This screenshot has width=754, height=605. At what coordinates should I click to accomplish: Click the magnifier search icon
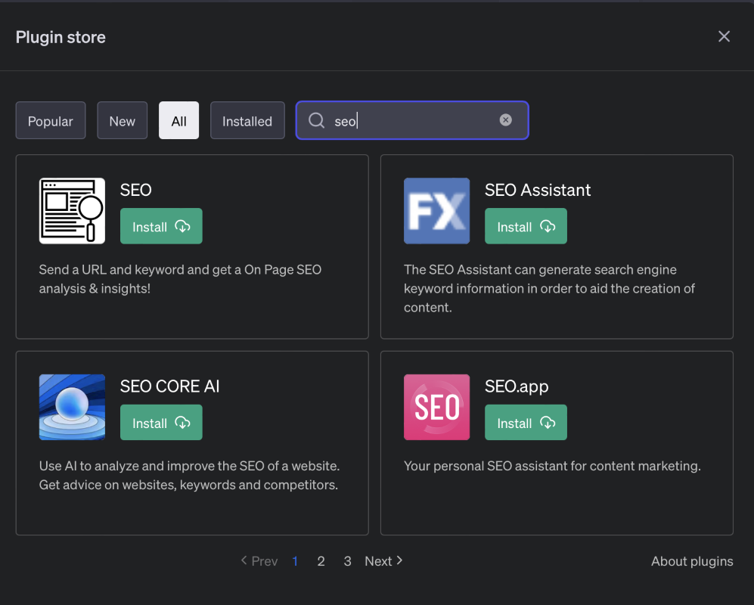(316, 120)
